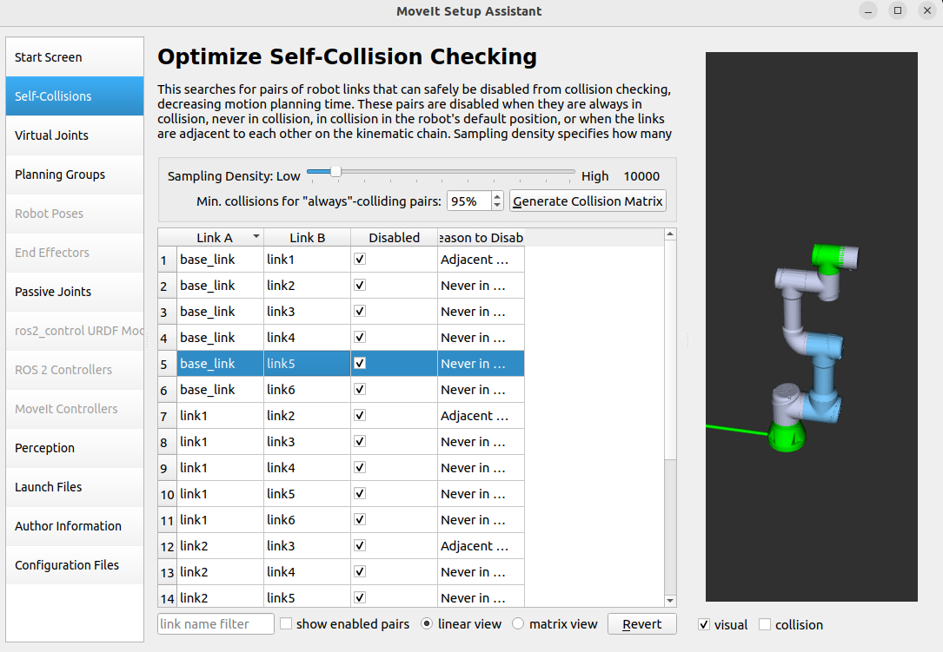Select row number 14 header
The height and width of the screenshot is (652, 943).
(x=167, y=598)
